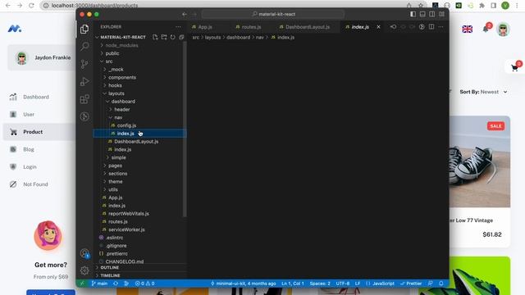Close the index.js editor tab
525x295 pixels.
tap(378, 27)
